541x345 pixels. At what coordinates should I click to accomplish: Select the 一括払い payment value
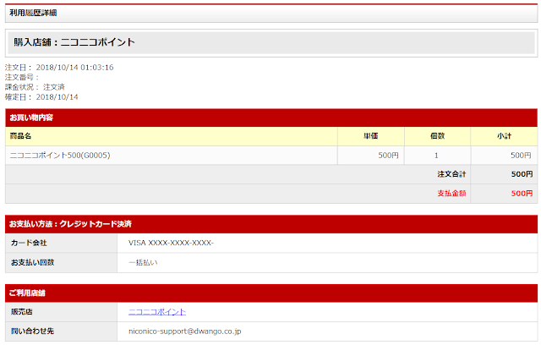pyautogui.click(x=143, y=262)
